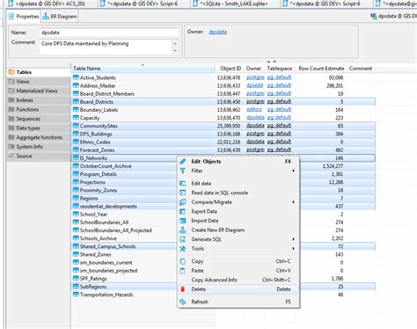417x329 pixels.
Task: Click dpsedit owner link for Address_Master
Action: [x=254, y=85]
